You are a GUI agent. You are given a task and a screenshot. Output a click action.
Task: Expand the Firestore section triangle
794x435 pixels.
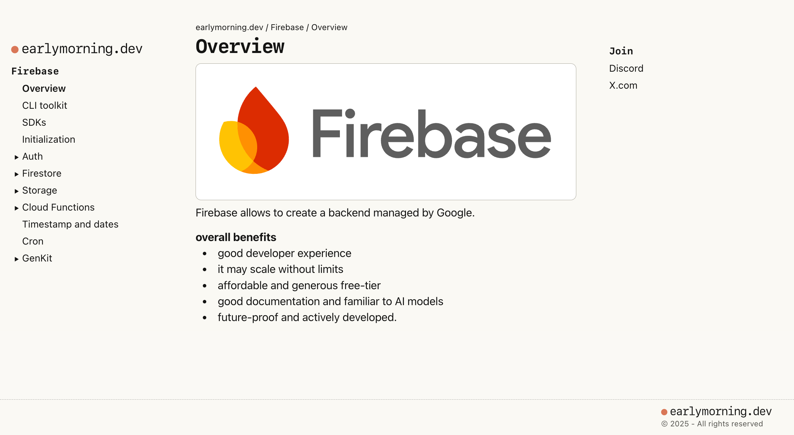point(16,174)
